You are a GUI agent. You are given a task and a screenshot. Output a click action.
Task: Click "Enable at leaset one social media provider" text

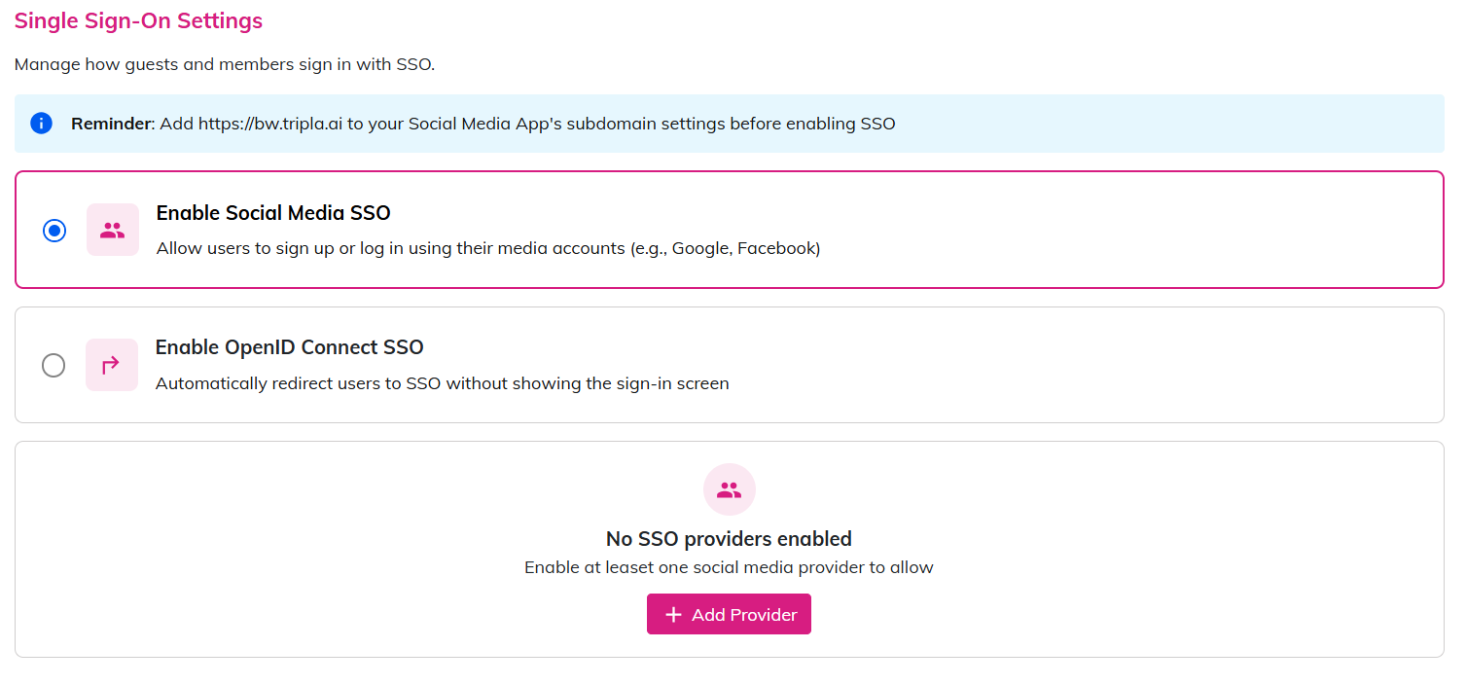[x=729, y=567]
